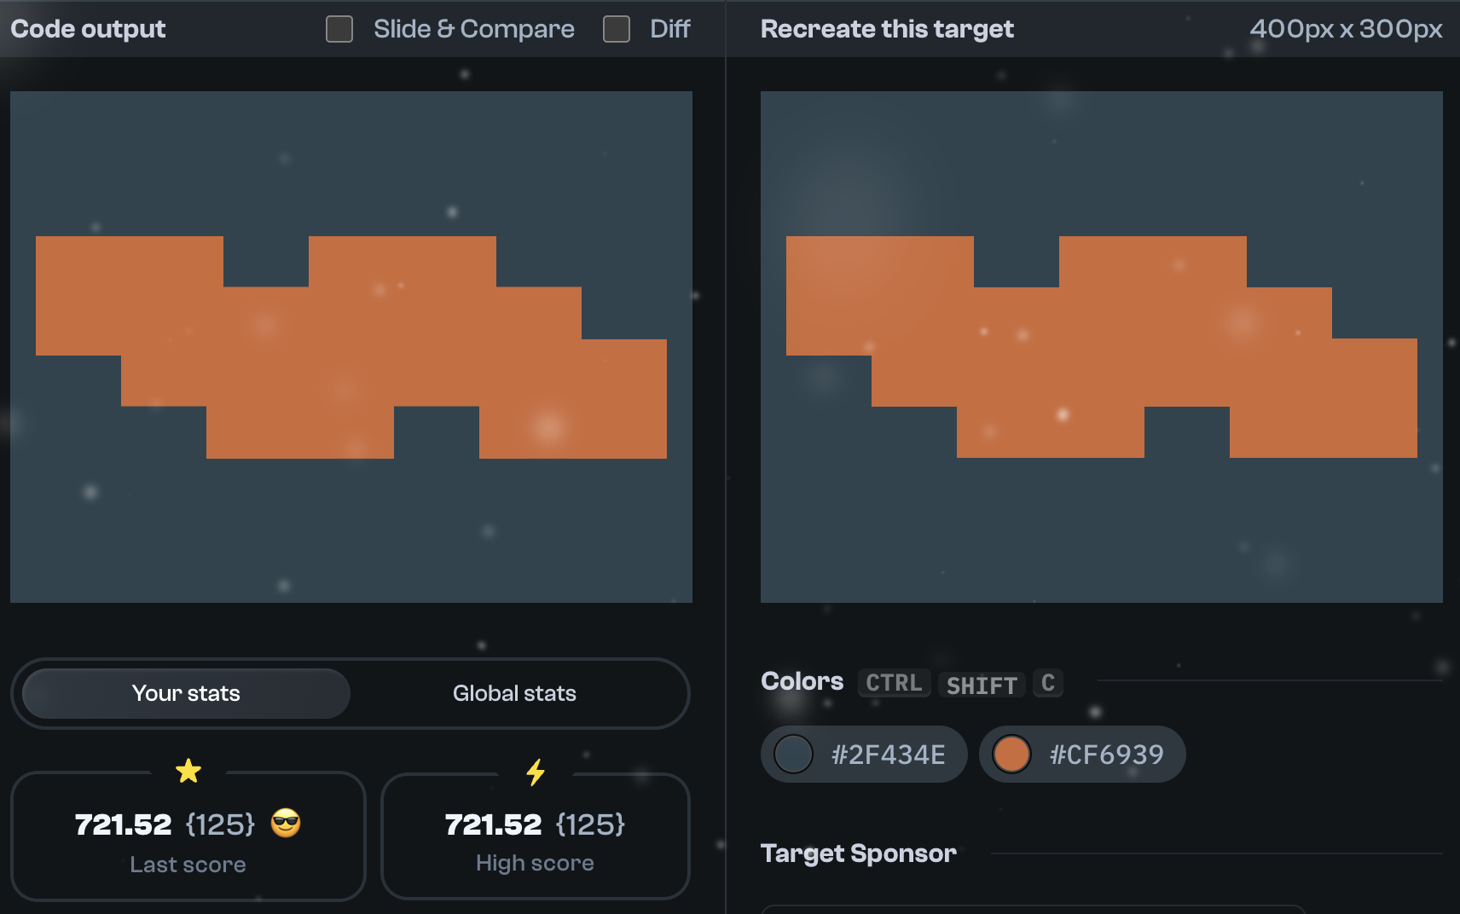Switch to the Your stats tab
This screenshot has height=914, width=1460.
(x=186, y=693)
